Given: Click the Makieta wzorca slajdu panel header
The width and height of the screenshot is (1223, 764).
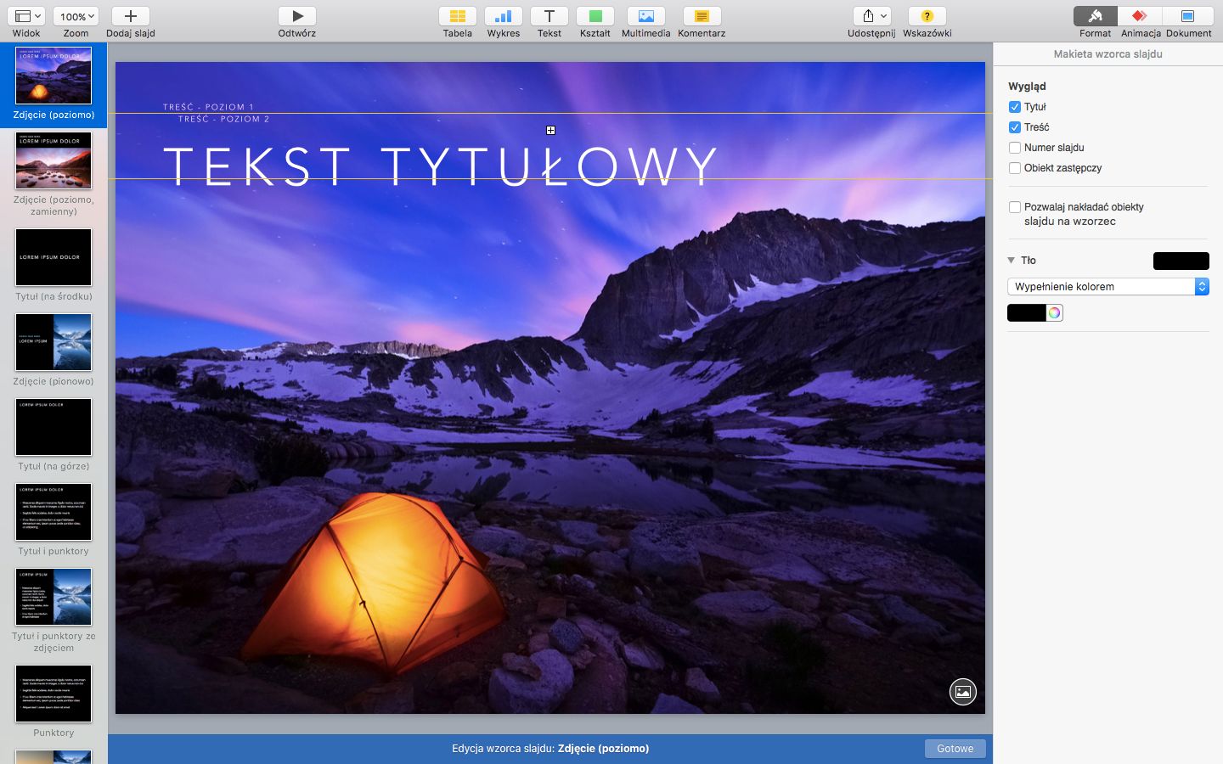Looking at the screenshot, I should click(x=1107, y=53).
